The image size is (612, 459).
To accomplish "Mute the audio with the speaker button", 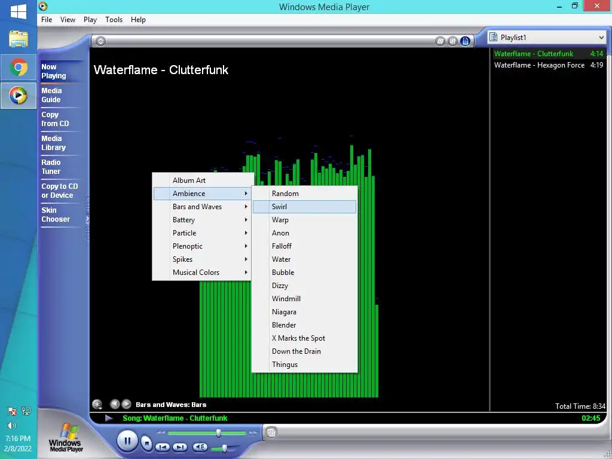I will (x=200, y=447).
